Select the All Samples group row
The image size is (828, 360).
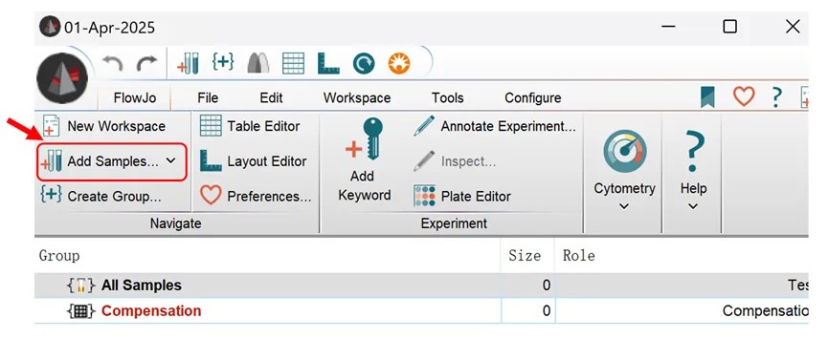coord(421,286)
